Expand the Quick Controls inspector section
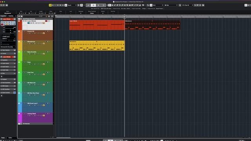The height and width of the screenshot is (141, 251). tap(8, 92)
